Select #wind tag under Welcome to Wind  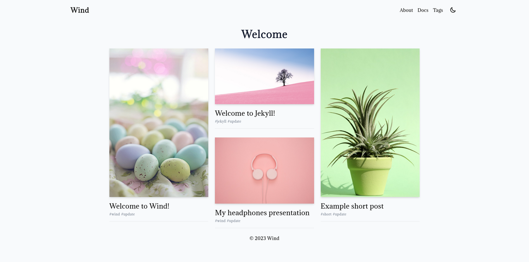pyautogui.click(x=114, y=214)
